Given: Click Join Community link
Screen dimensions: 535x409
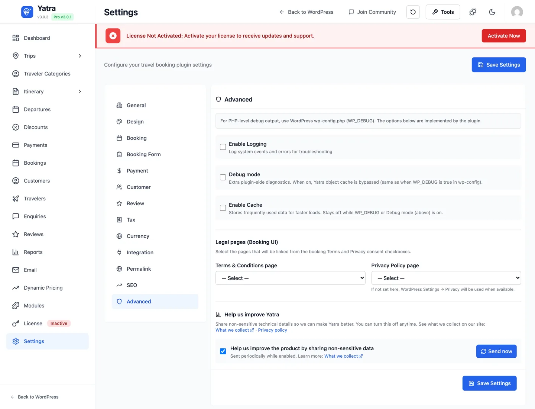Looking at the screenshot, I should point(372,12).
